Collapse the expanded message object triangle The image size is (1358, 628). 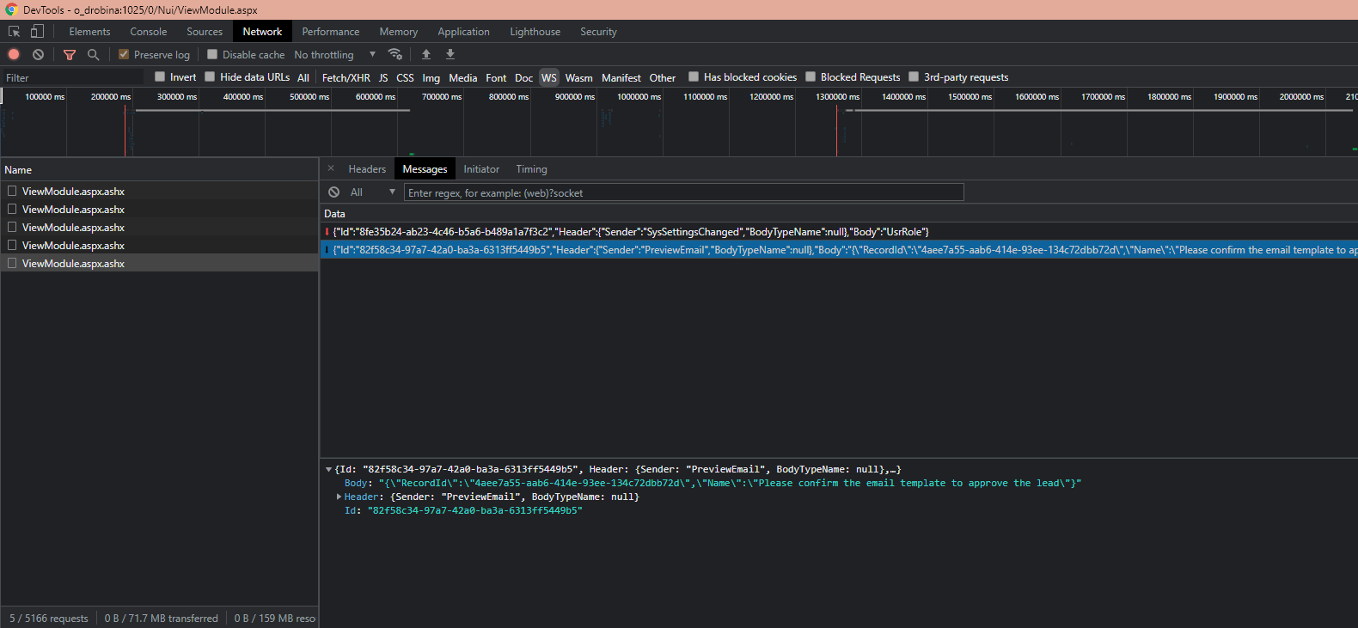tap(328, 470)
